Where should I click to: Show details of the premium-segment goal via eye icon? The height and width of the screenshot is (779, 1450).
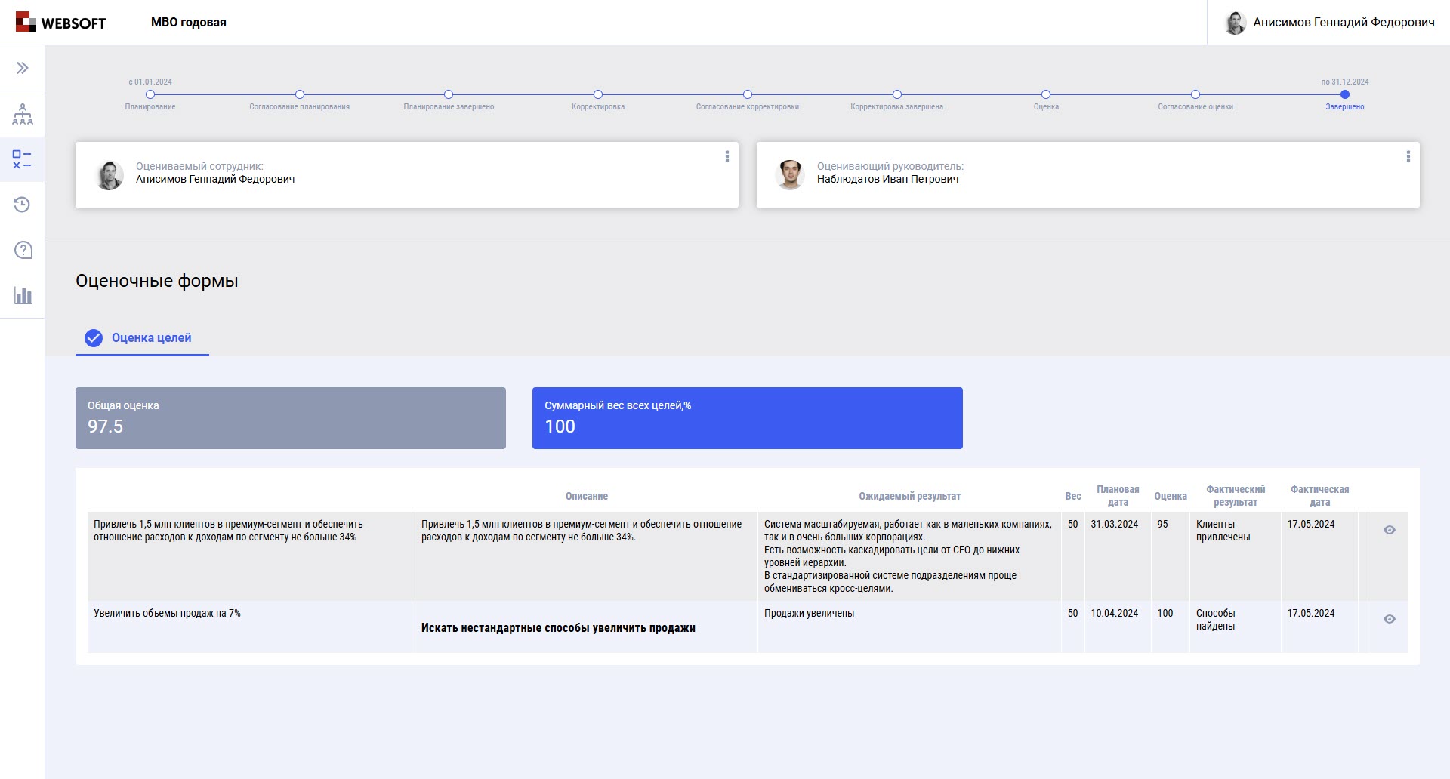coord(1390,529)
